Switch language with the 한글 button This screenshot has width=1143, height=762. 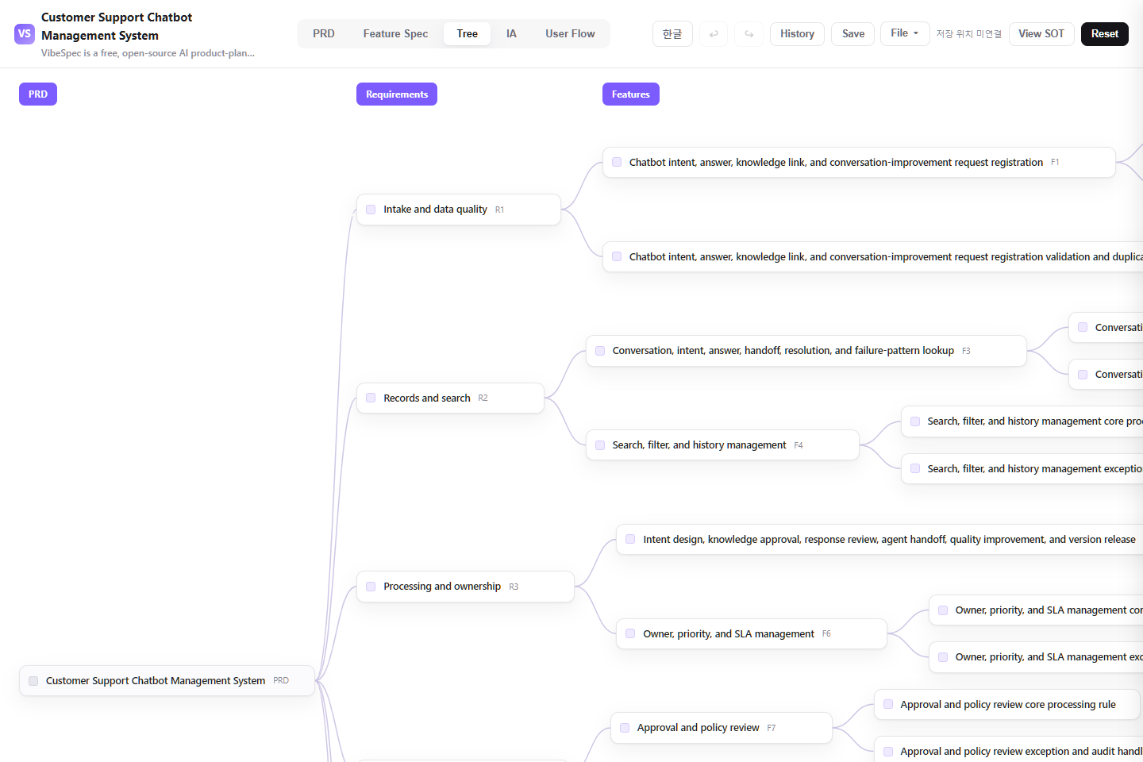pyautogui.click(x=672, y=34)
